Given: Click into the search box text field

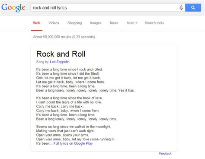Looking at the screenshot, I should pos(105,8).
